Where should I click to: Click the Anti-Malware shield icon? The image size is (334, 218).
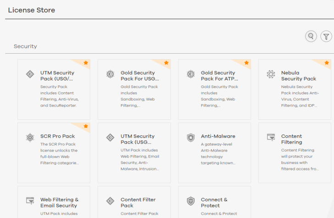(x=191, y=138)
